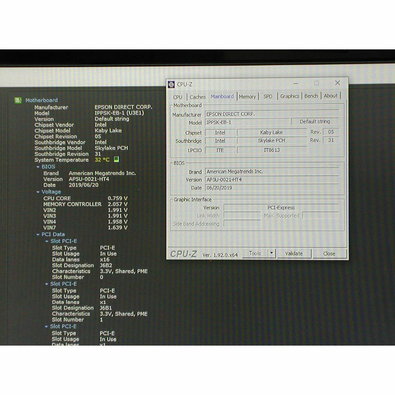Select the CPU CORE 0.759 V row

85,199
